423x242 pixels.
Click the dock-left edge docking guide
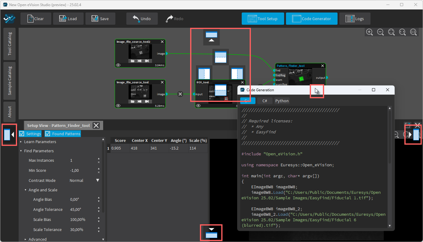pyautogui.click(x=9, y=134)
